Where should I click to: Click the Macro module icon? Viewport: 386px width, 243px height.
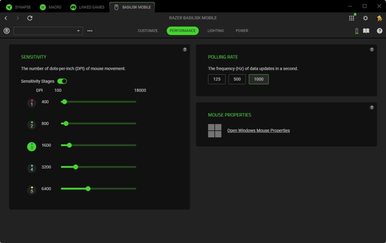43,7
